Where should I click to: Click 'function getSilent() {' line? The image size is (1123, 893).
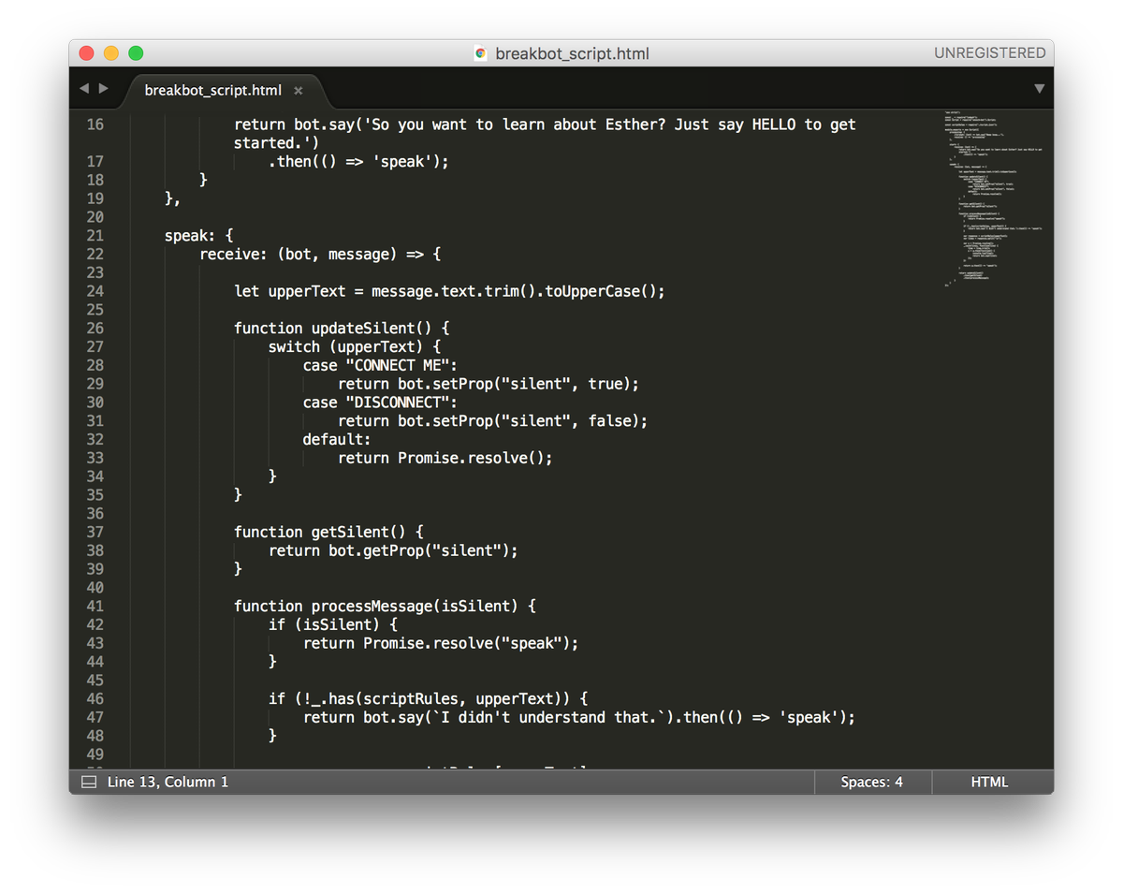point(329,533)
